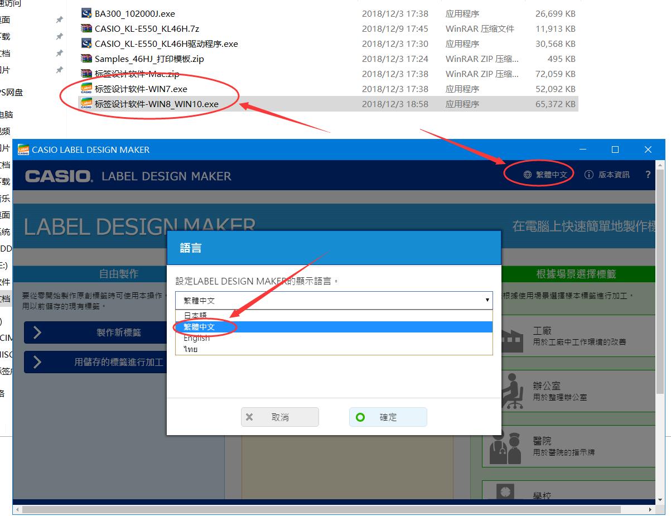Select the 學校 scene category
Image resolution: width=671 pixels, height=516 pixels.
tap(568, 490)
